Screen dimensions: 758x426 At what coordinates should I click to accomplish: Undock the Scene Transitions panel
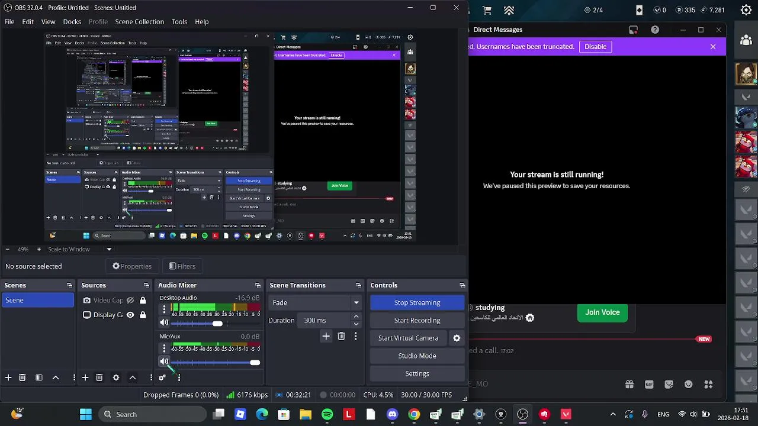[358, 285]
